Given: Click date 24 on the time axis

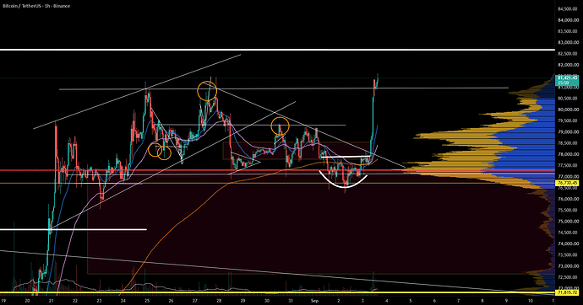Looking at the screenshot, I should click(x=123, y=301).
